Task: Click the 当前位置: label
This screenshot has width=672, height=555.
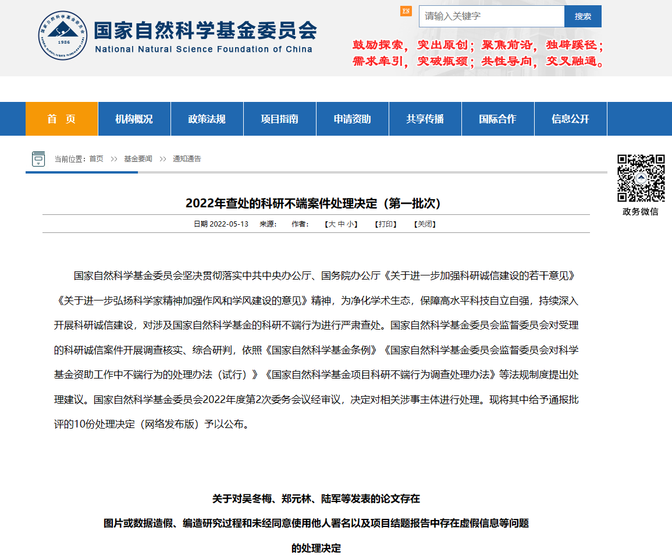Action: (71, 159)
